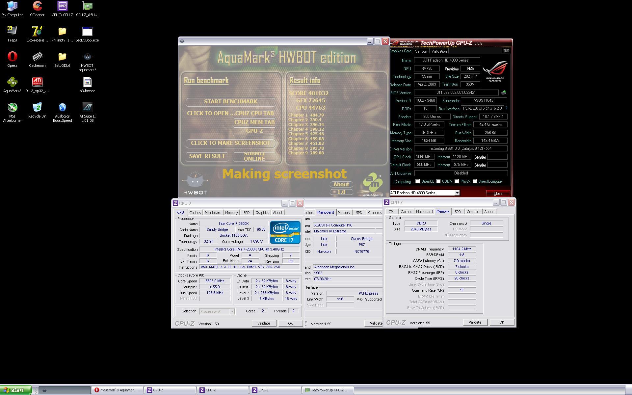This screenshot has height=395, width=632.
Task: Toggle CUDA checkbox in GPU-Z
Action: [438, 181]
